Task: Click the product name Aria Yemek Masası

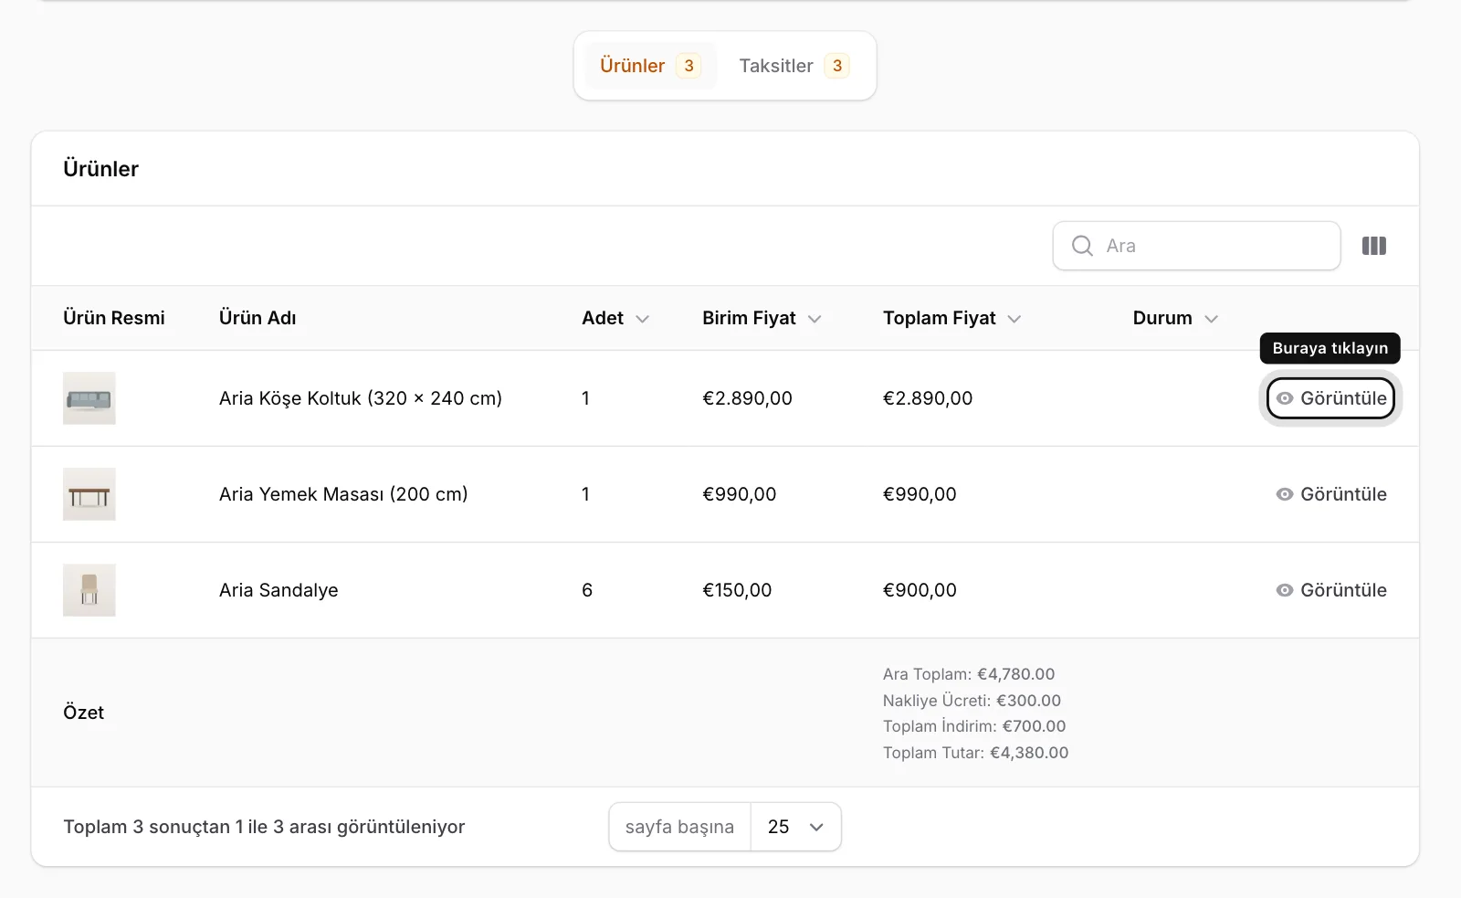Action: 343,494
